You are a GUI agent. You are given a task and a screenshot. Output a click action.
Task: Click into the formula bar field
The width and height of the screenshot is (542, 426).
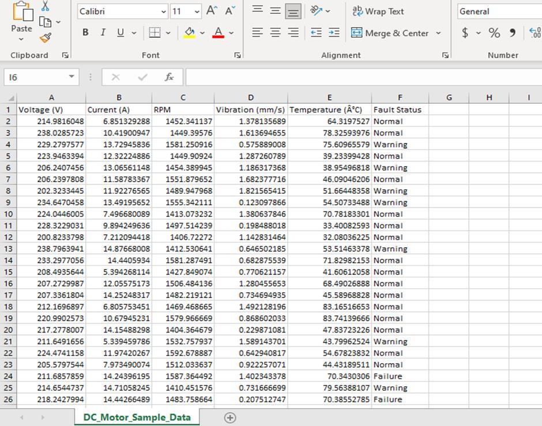click(364, 77)
